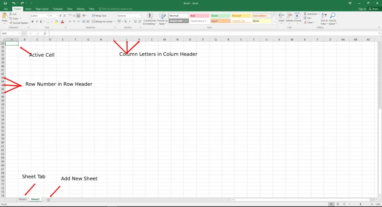Image resolution: width=382 pixels, height=207 pixels.
Task: Apply font color with the red A icon
Action: [63, 21]
